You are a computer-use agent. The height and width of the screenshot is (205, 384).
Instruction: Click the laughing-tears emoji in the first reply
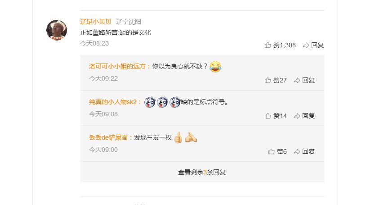click(x=215, y=67)
